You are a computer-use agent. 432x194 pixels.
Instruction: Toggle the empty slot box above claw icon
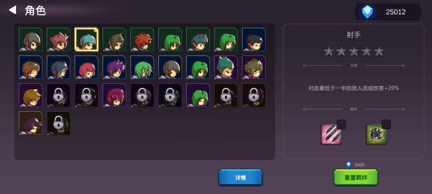point(341,124)
